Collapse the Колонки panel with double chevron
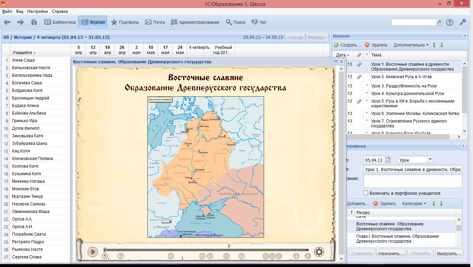 pyautogui.click(x=464, y=35)
